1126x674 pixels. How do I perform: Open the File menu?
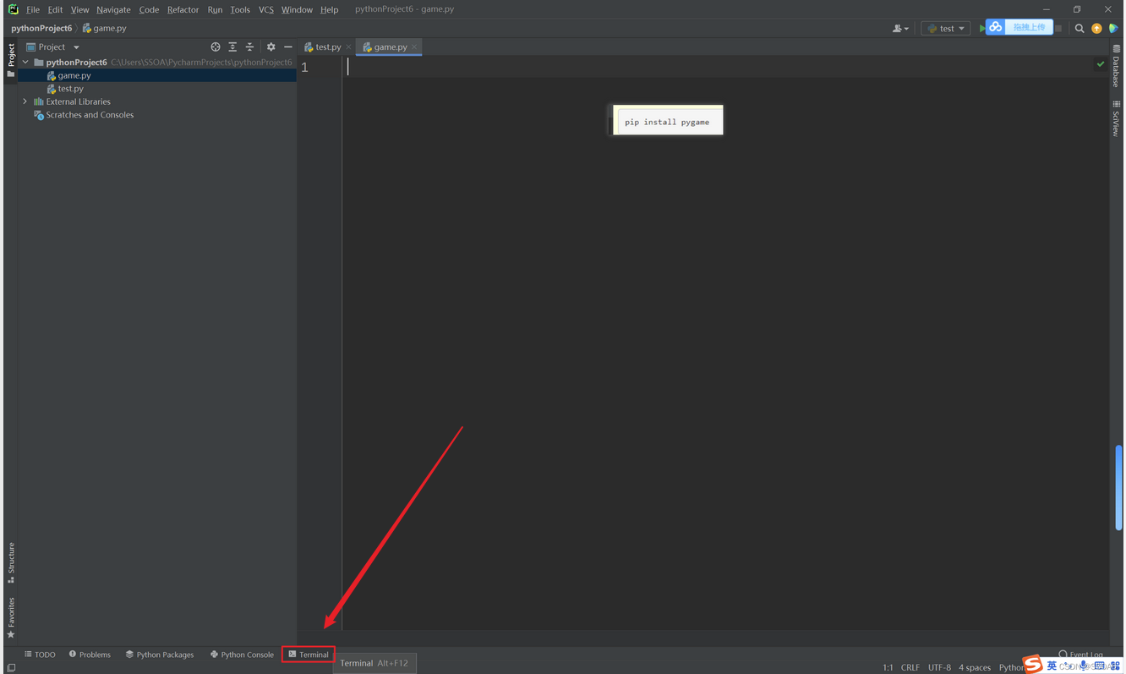(33, 9)
